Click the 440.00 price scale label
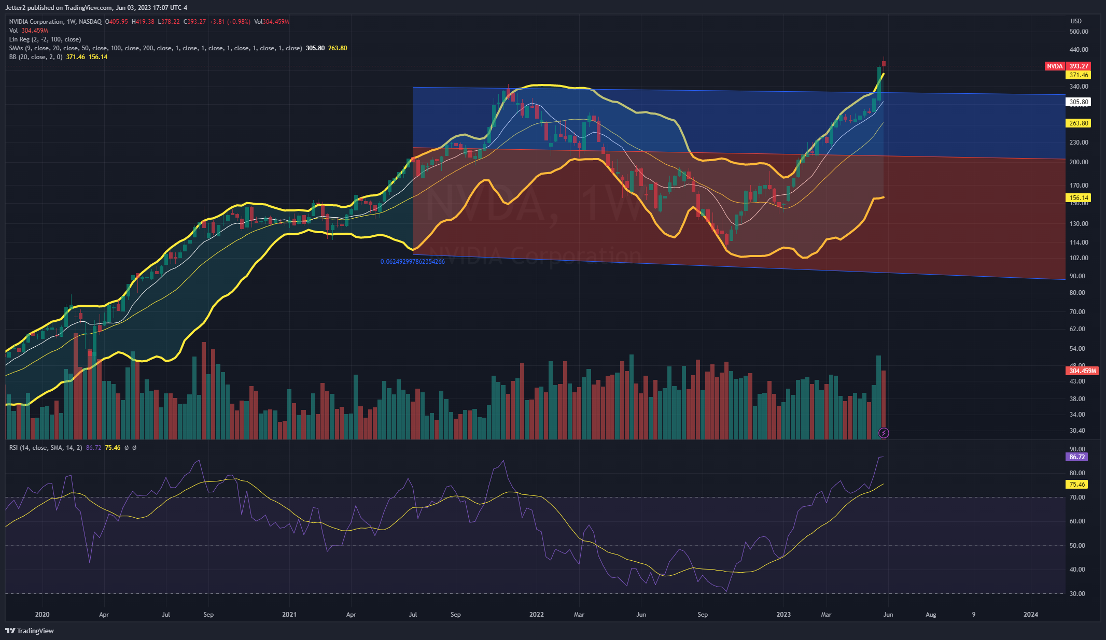This screenshot has height=640, width=1106. [1079, 50]
